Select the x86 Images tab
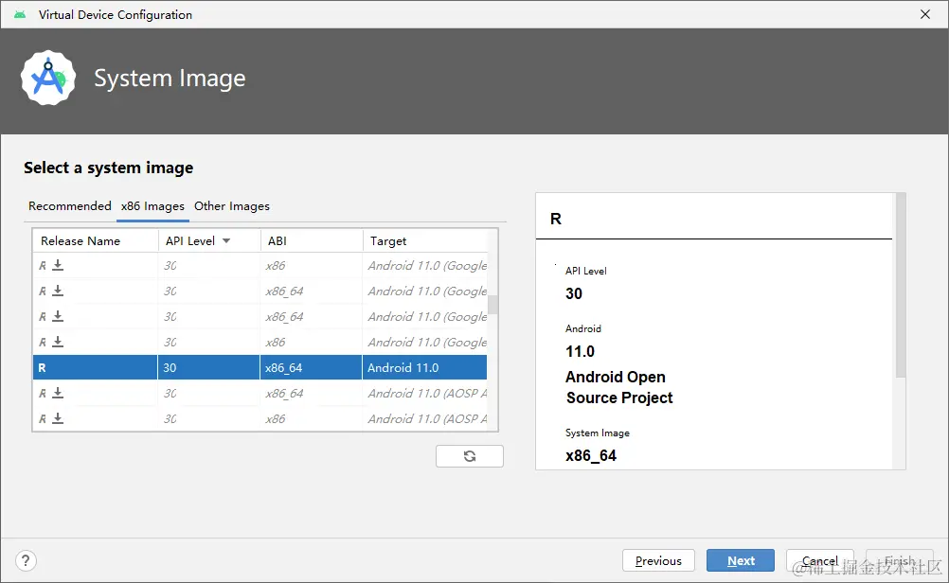The height and width of the screenshot is (583, 949). (x=152, y=206)
